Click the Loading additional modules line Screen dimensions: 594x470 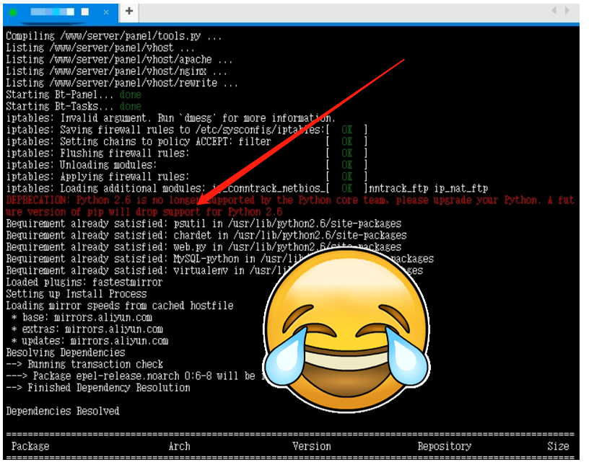tap(247, 188)
